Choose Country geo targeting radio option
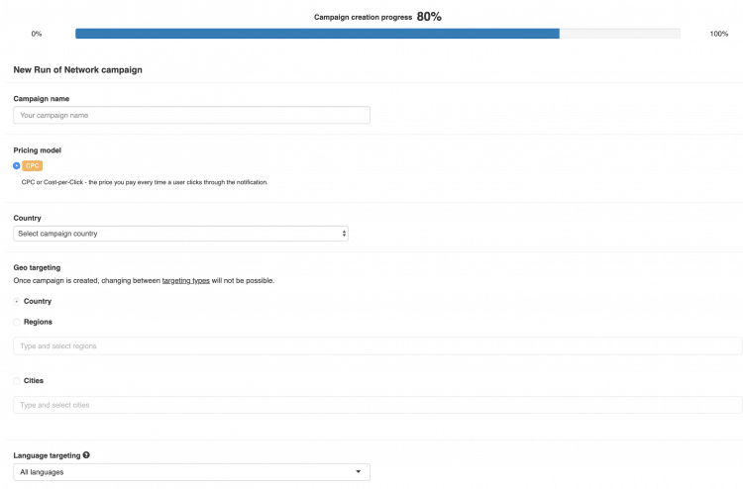 point(17,302)
